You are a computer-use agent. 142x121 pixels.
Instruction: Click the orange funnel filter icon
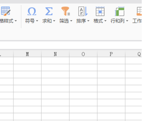(66, 11)
